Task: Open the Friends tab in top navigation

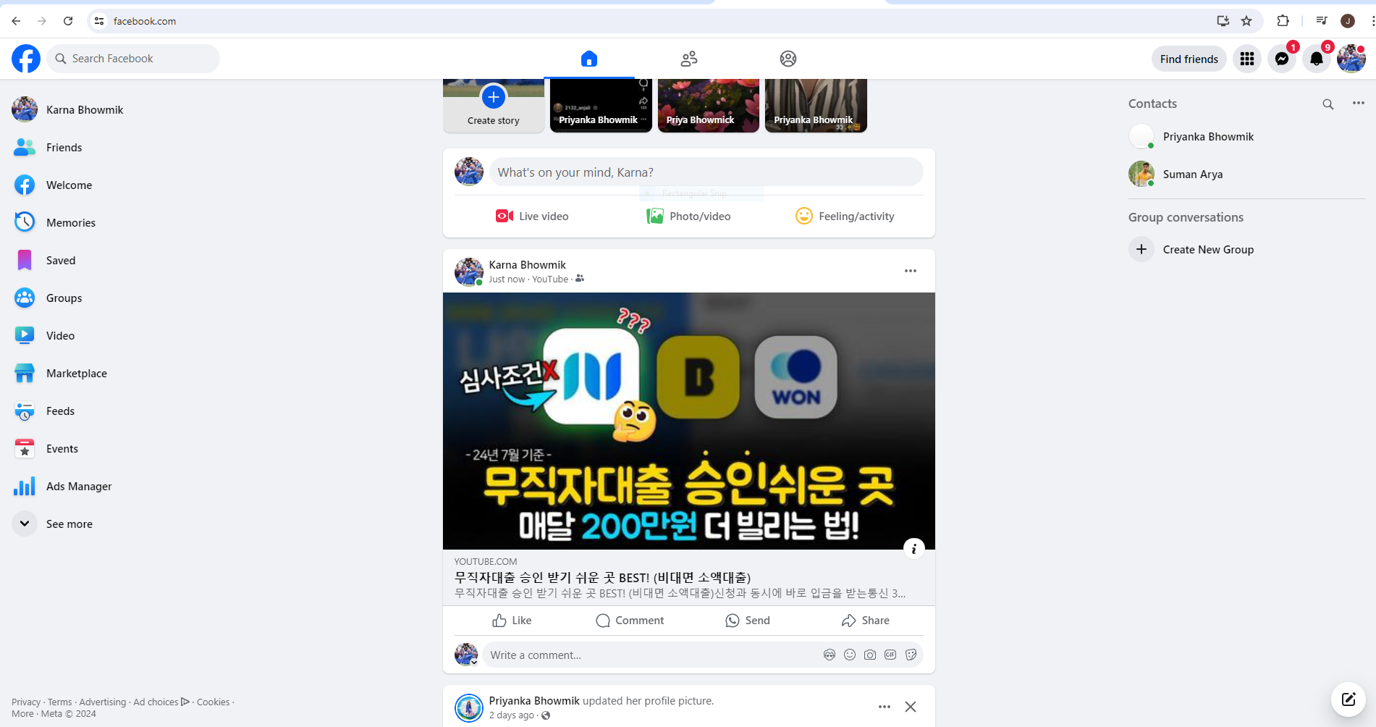Action: (688, 59)
